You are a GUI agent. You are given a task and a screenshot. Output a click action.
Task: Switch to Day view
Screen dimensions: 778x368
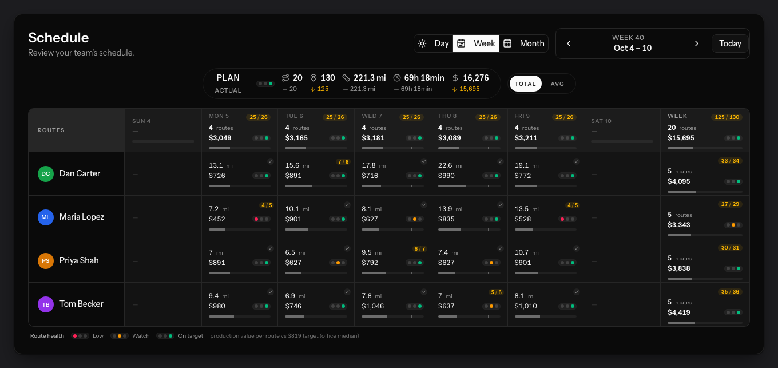(x=434, y=43)
